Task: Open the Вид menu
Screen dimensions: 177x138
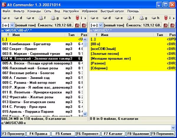Action: coord(57,11)
